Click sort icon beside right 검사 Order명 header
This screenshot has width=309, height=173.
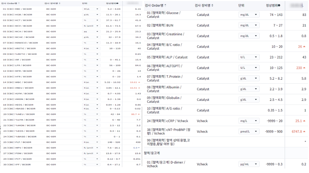pos(165,6)
